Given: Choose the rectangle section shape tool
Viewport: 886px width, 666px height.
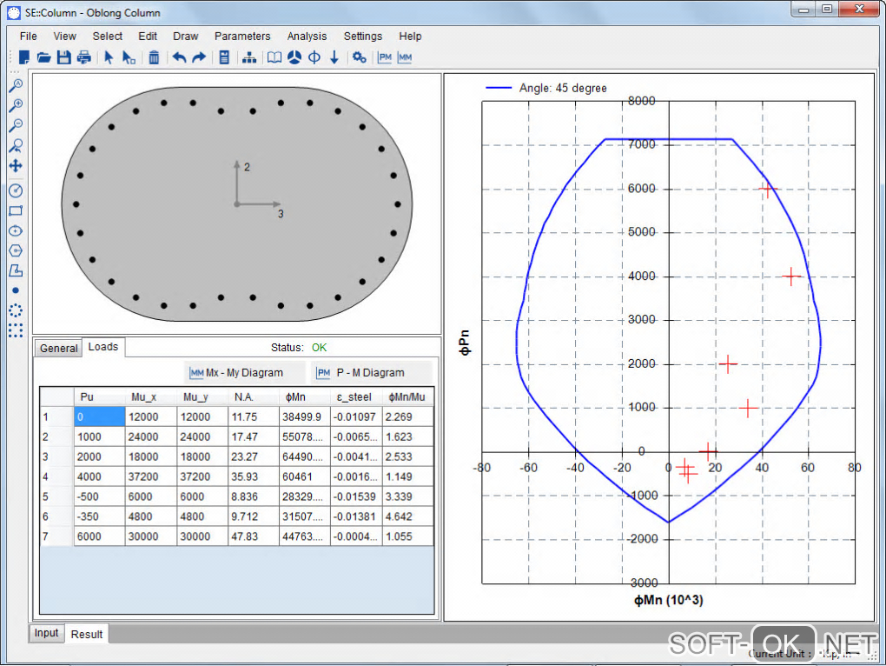Looking at the screenshot, I should pos(15,210).
